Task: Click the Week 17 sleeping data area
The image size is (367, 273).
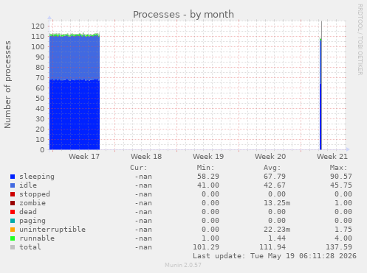Action: 75,115
